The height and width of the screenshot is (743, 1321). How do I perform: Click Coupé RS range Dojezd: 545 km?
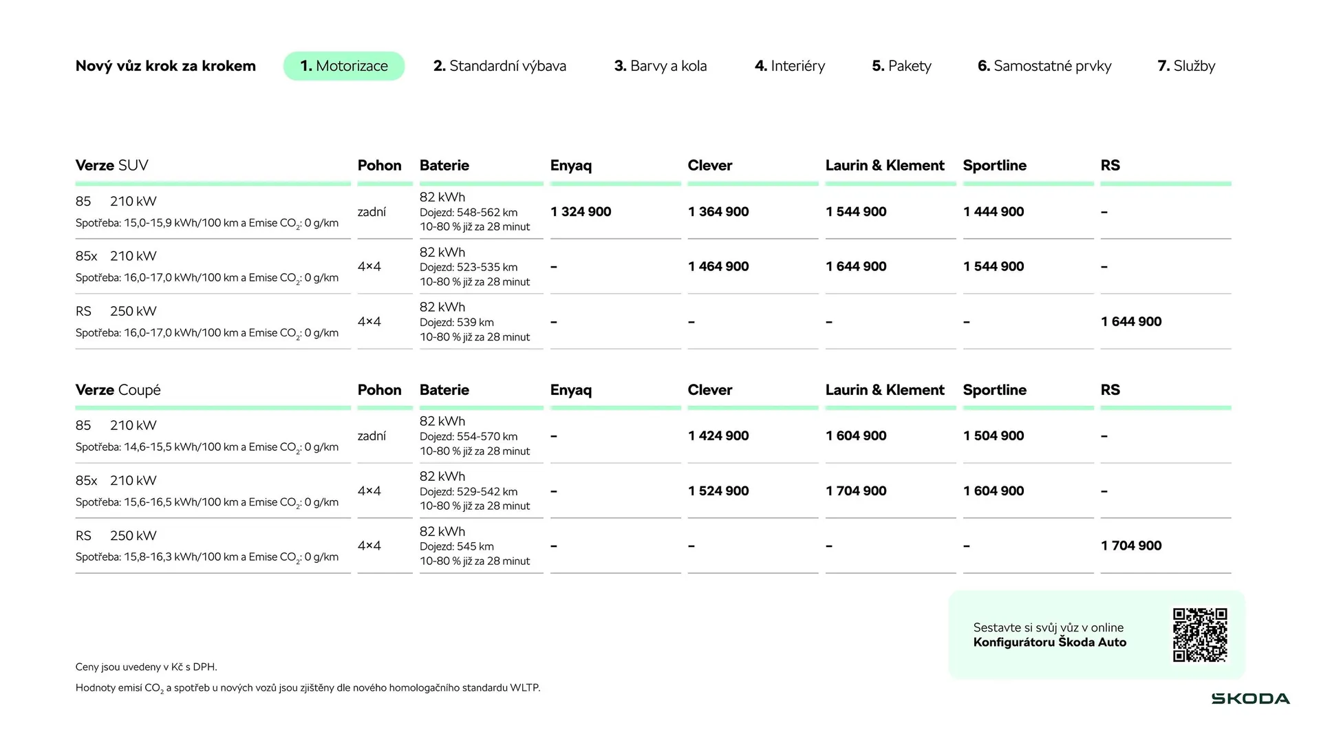pos(457,547)
